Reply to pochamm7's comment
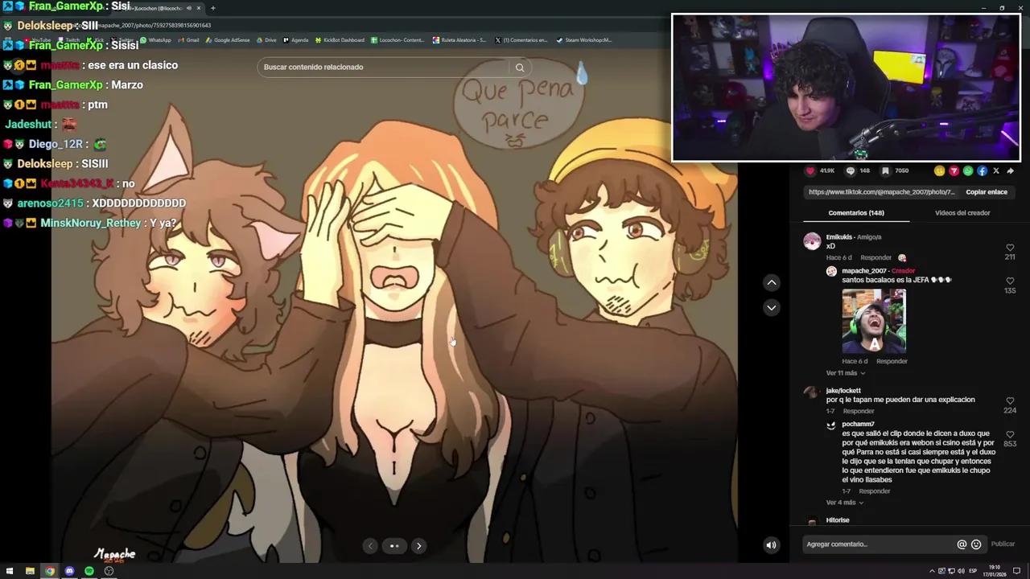1030x579 pixels. point(874,491)
